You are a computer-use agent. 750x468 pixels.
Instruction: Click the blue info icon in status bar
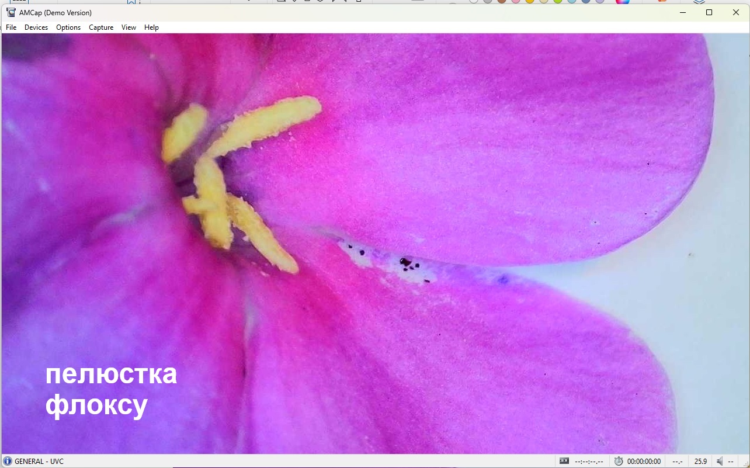coord(8,461)
